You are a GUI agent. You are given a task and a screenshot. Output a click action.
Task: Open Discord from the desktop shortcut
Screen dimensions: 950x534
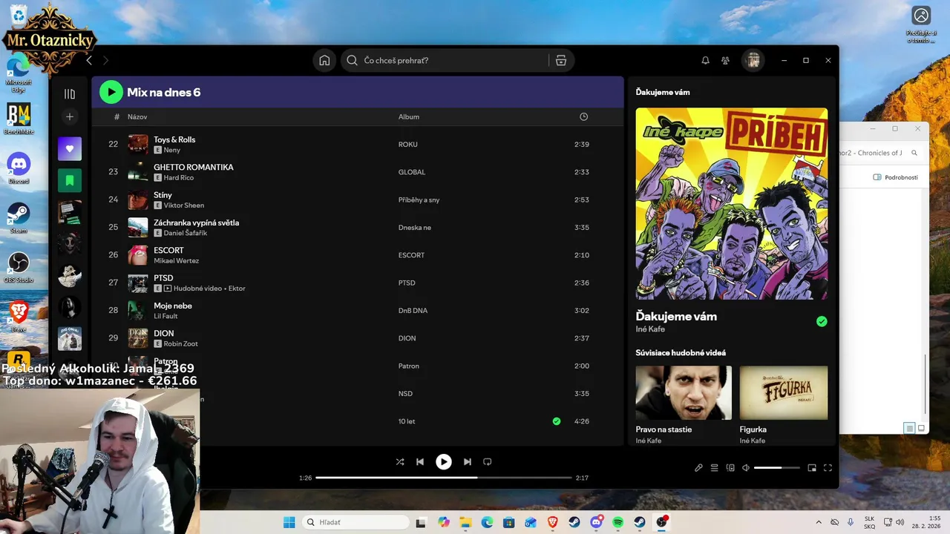[x=19, y=168]
